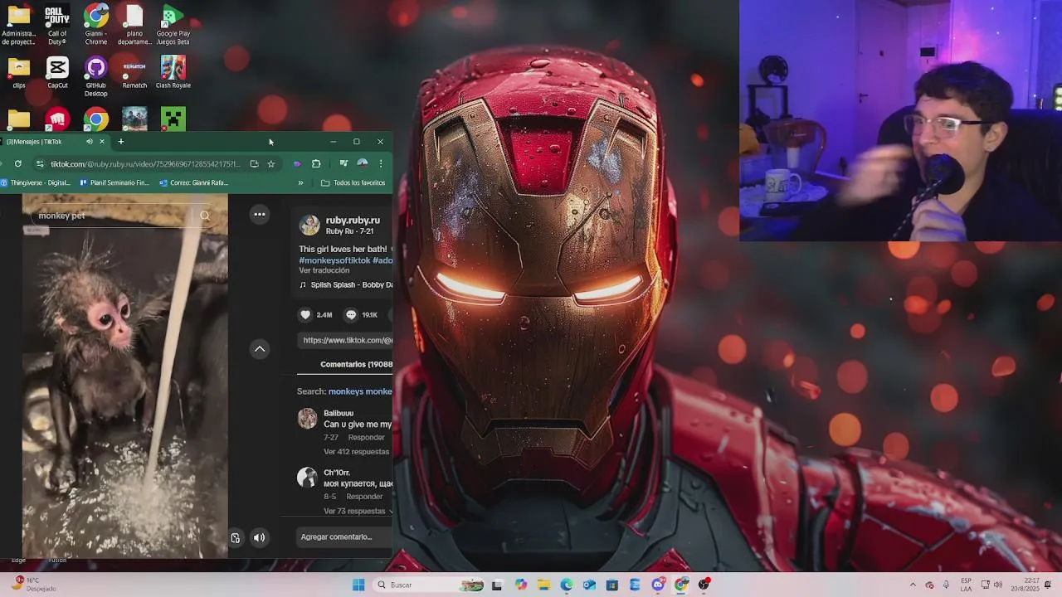Reload the TikTok page in Chrome

point(17,163)
